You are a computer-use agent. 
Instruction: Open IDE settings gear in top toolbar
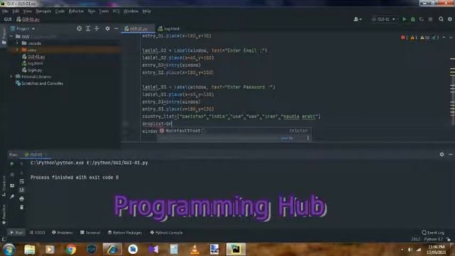pos(450,19)
